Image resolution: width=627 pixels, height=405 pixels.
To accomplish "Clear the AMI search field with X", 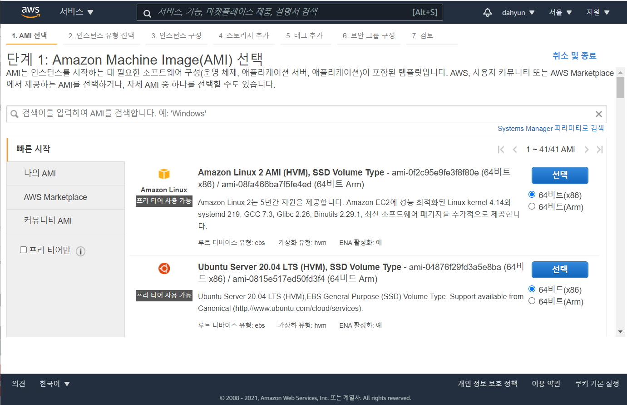I will point(599,114).
